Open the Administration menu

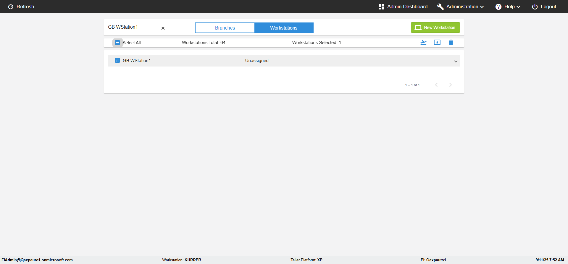coord(460,7)
